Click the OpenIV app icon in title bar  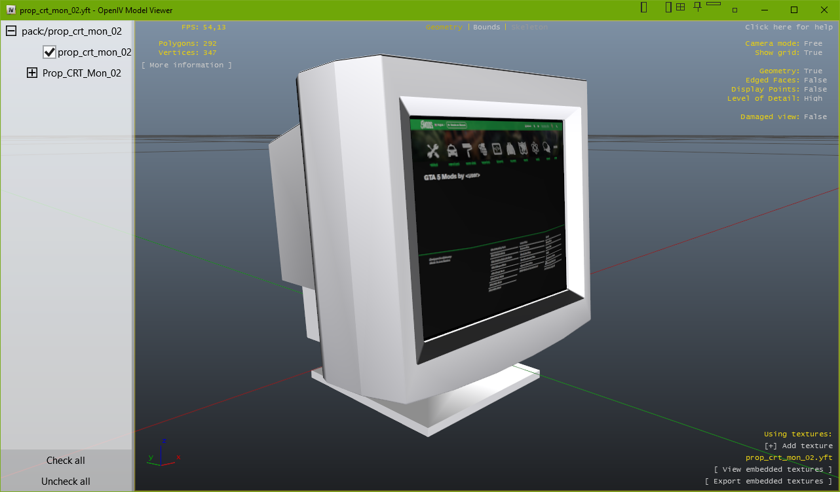tap(10, 10)
